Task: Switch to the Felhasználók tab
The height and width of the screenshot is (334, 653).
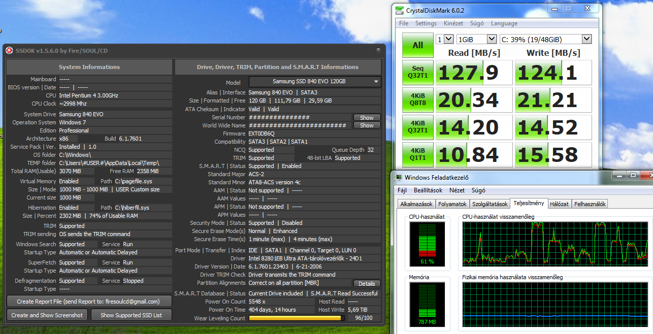Action: point(590,204)
